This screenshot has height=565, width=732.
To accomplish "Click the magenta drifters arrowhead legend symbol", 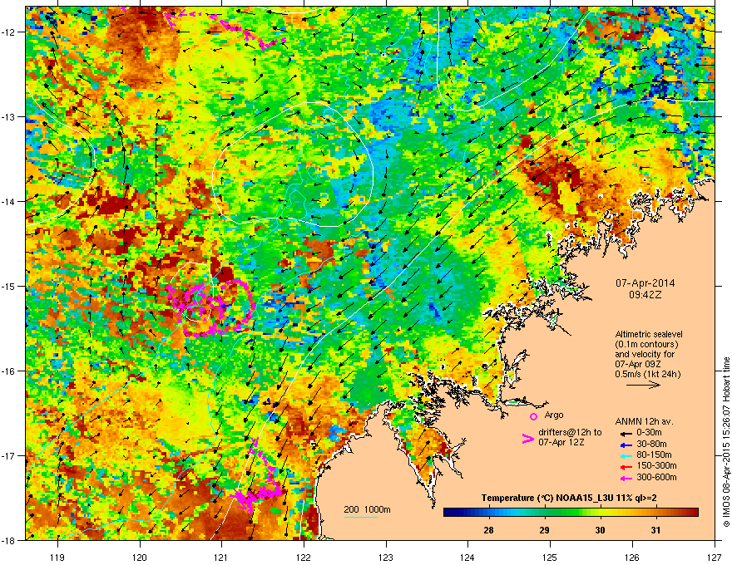I will pos(527,438).
